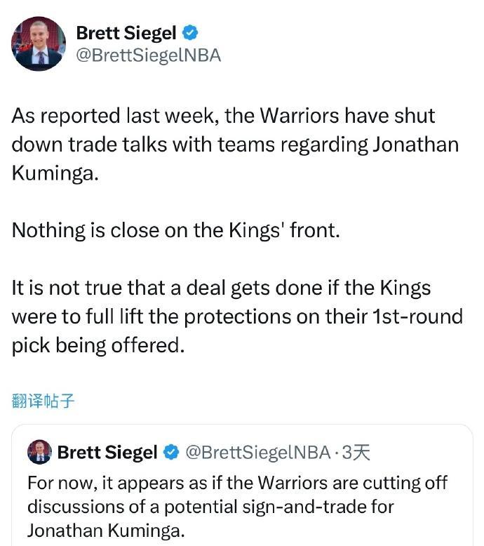The image size is (484, 546).
Task: Open the @BrettSiegelNBA handle under the top name
Action: point(147,55)
